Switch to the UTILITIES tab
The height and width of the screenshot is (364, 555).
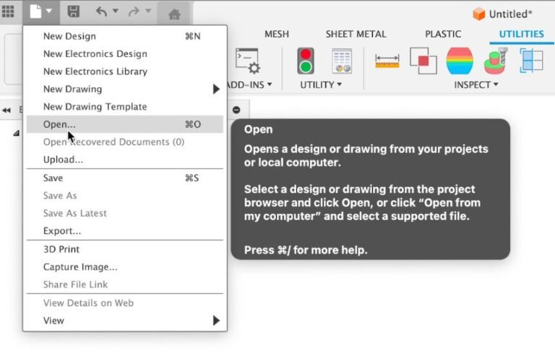pos(521,34)
